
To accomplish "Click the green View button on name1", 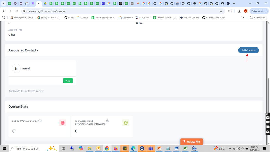I will click(68, 81).
